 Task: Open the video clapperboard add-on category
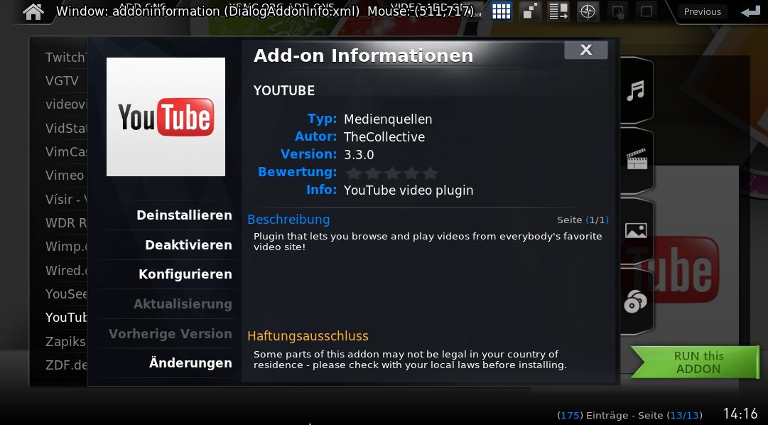637,158
